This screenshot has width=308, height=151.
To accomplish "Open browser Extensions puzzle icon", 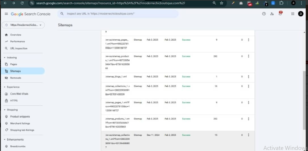I will click(281, 3).
